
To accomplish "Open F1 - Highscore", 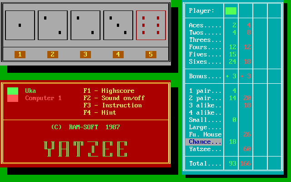I will [x=109, y=91].
